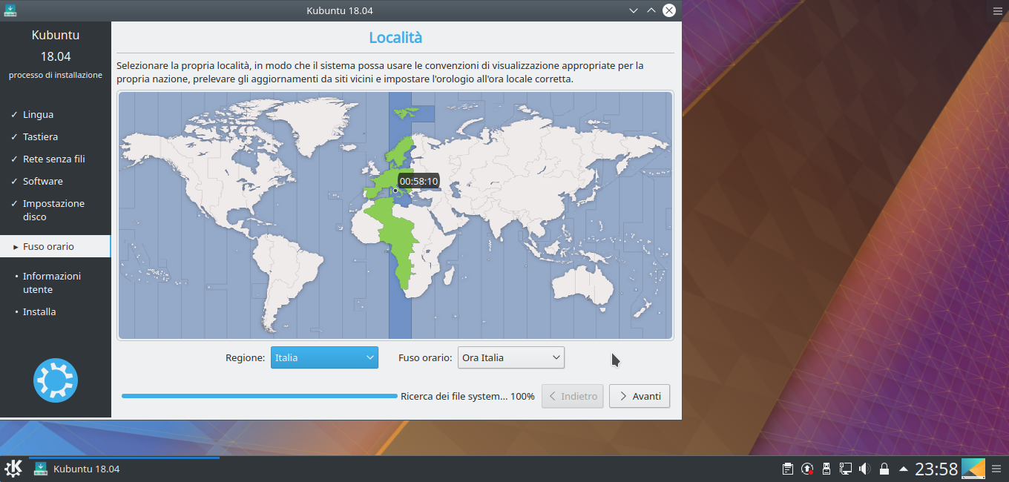Open the panel settings hamburger icon
The image size is (1009, 482).
tap(996, 469)
